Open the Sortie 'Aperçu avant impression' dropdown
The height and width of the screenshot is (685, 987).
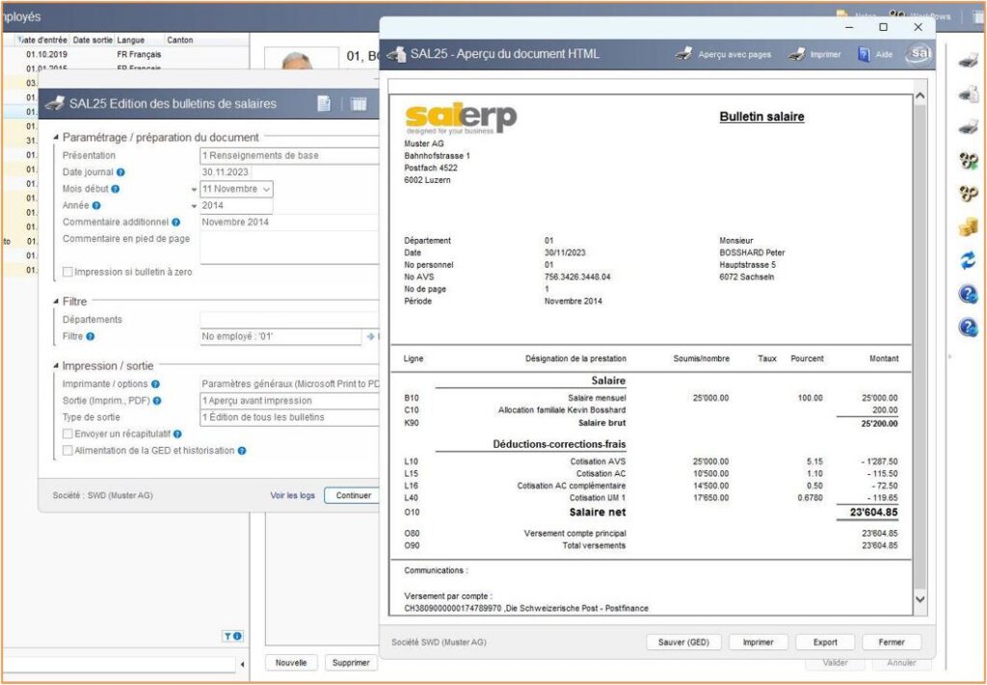289,401
